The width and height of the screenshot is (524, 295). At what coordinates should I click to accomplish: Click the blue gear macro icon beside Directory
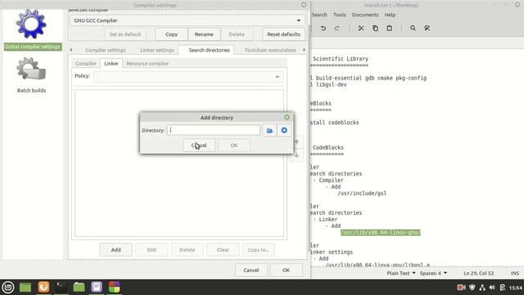[284, 130]
